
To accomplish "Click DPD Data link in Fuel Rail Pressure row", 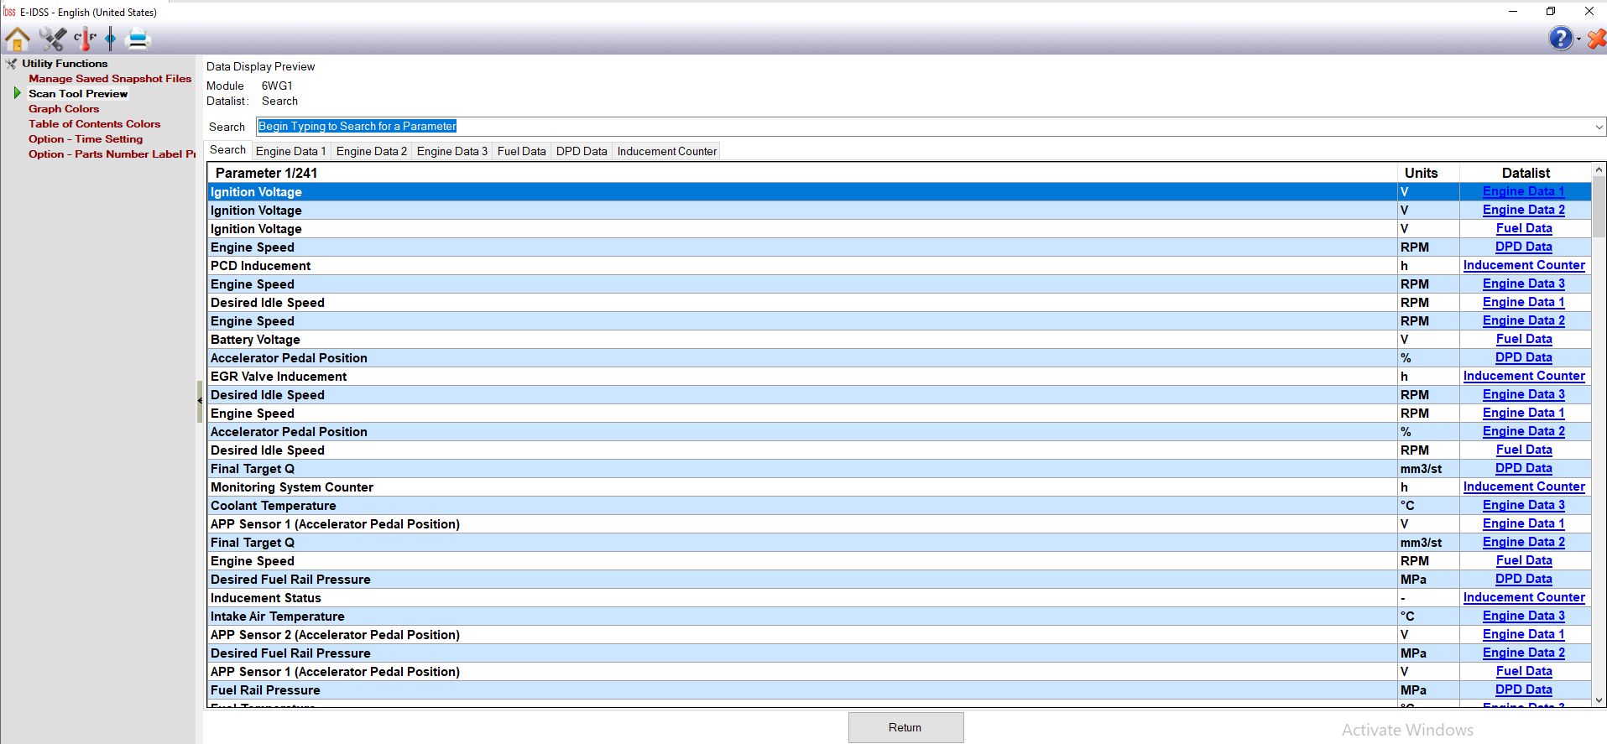I will click(x=1524, y=690).
